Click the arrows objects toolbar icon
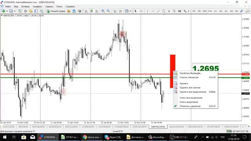The width and height of the screenshot is (251, 141). pyautogui.click(x=185, y=11)
